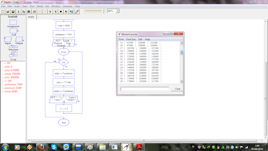Open the zoom percentage dropdown
Screen dimensions: 268x151
tap(117, 11)
